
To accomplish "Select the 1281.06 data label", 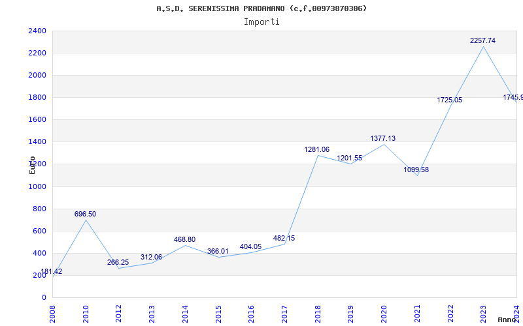I will [x=316, y=149].
